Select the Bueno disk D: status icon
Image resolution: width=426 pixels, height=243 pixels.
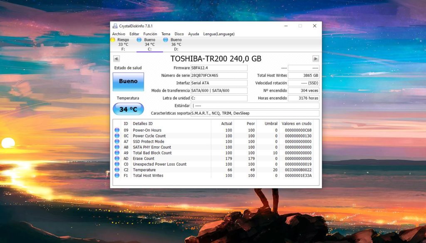pyautogui.click(x=166, y=40)
